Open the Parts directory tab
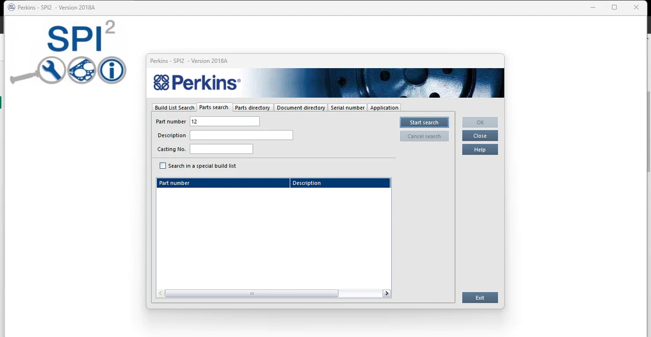The image size is (651, 337). [x=252, y=108]
